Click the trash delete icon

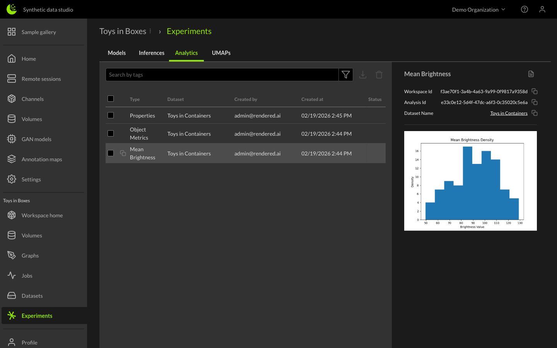[x=379, y=75]
